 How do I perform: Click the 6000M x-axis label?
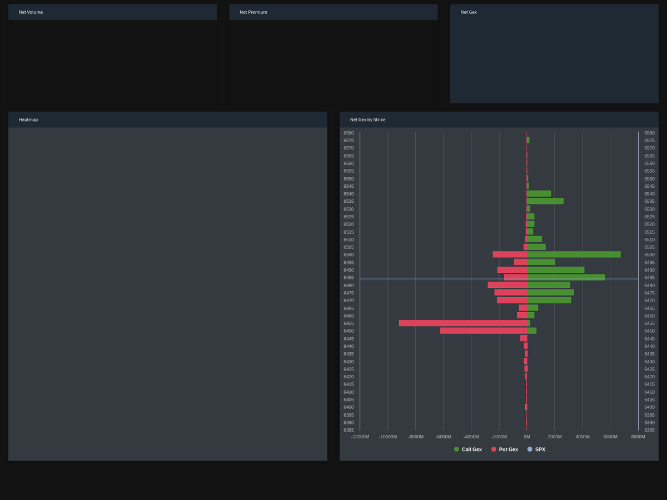[610, 437]
